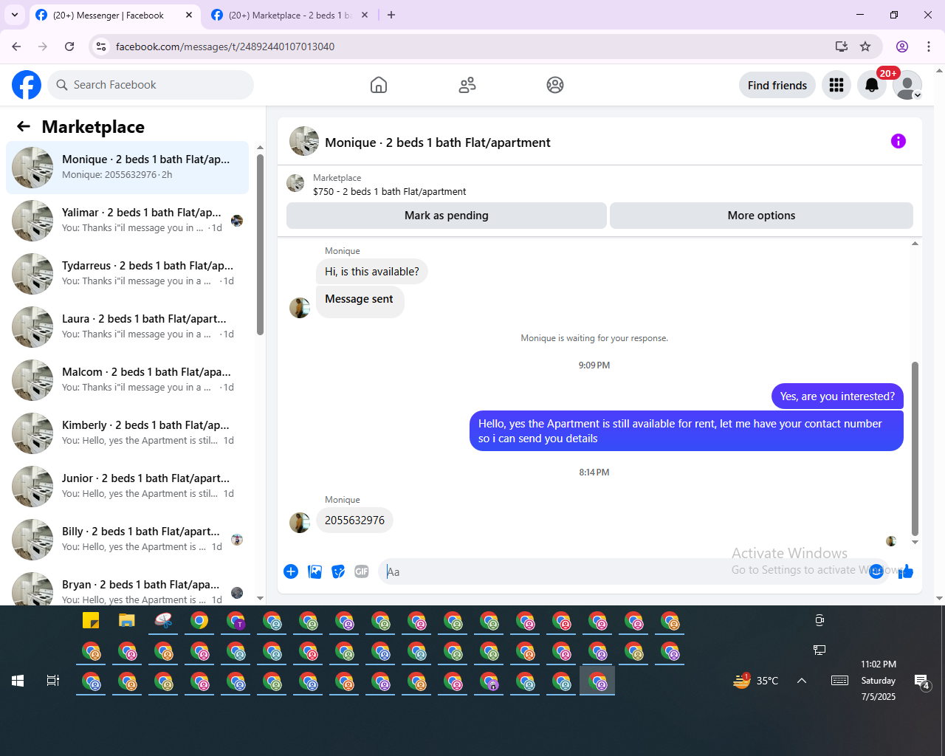
Task: Click Monique's avatar beside 2055632976 message
Action: click(x=300, y=522)
